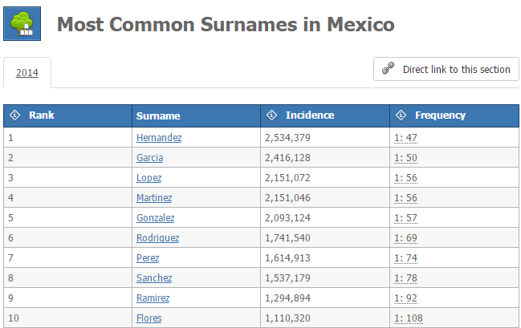Click frequency value 1: 108
This screenshot has width=521, height=328.
click(409, 318)
